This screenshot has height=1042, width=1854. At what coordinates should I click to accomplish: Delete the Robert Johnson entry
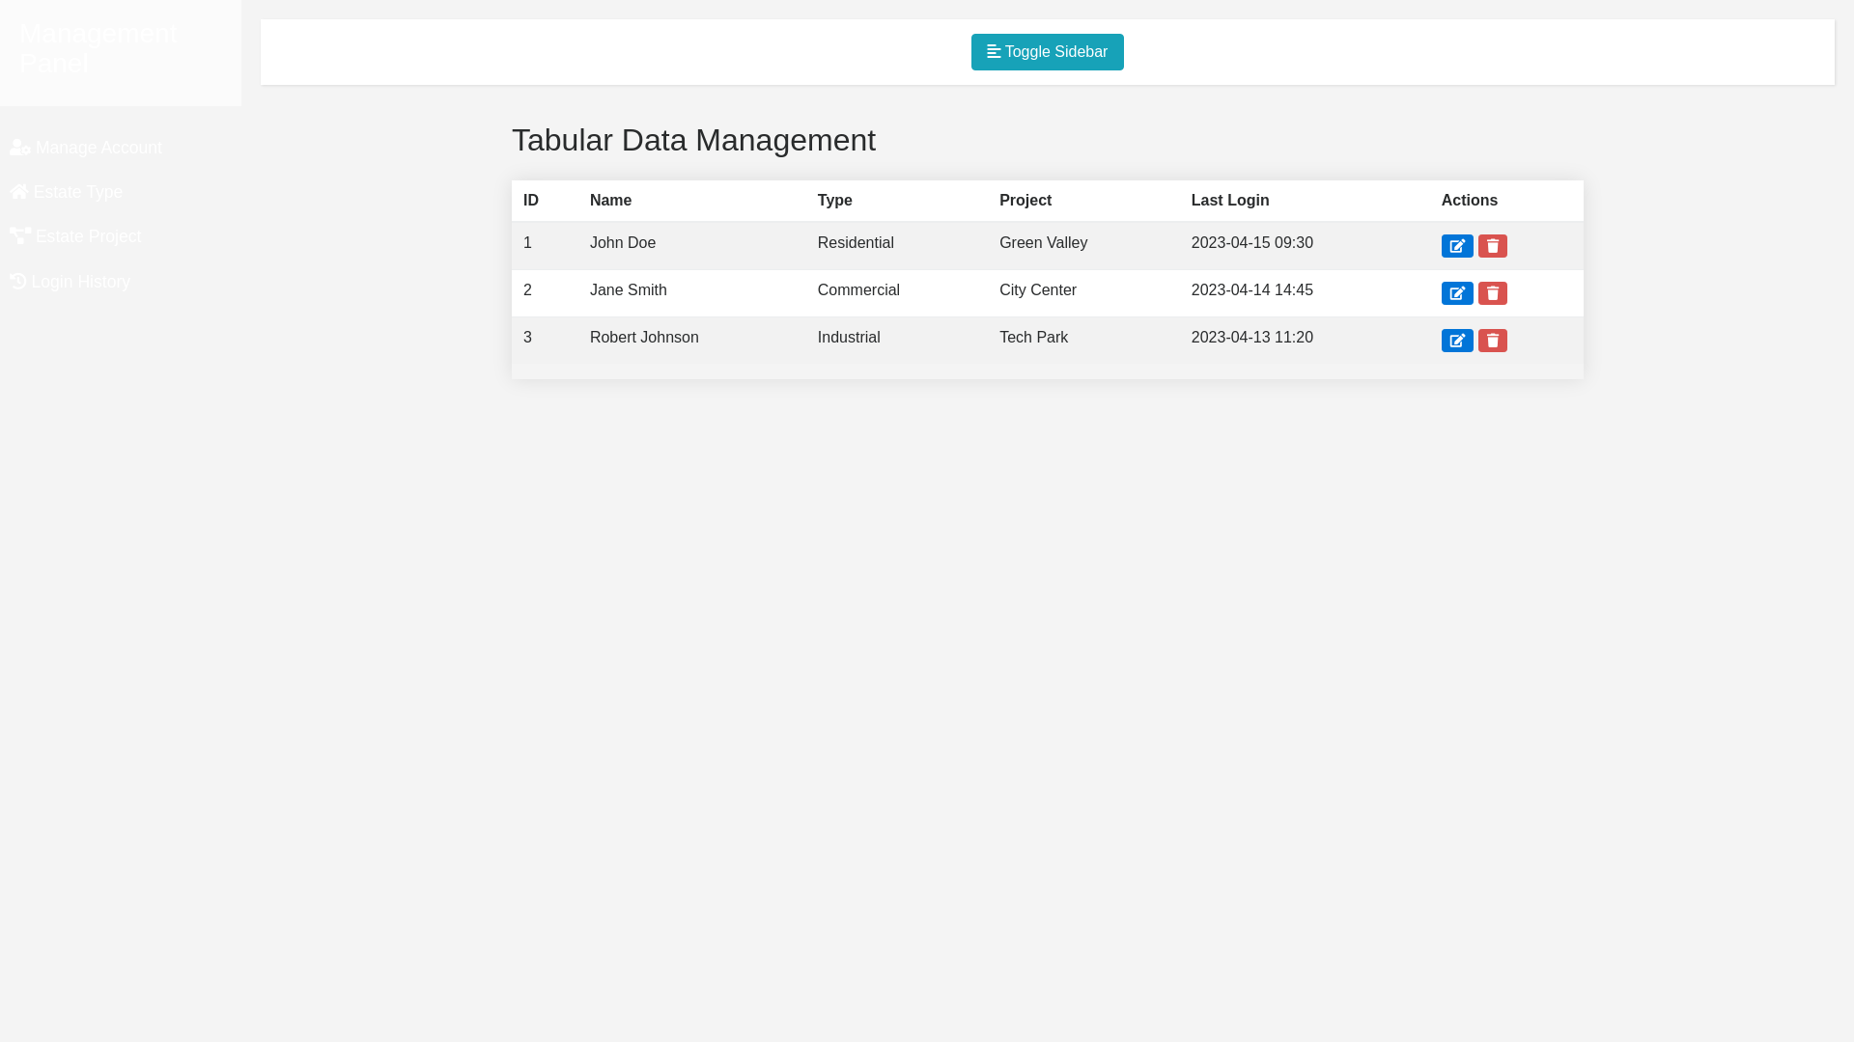1492,341
